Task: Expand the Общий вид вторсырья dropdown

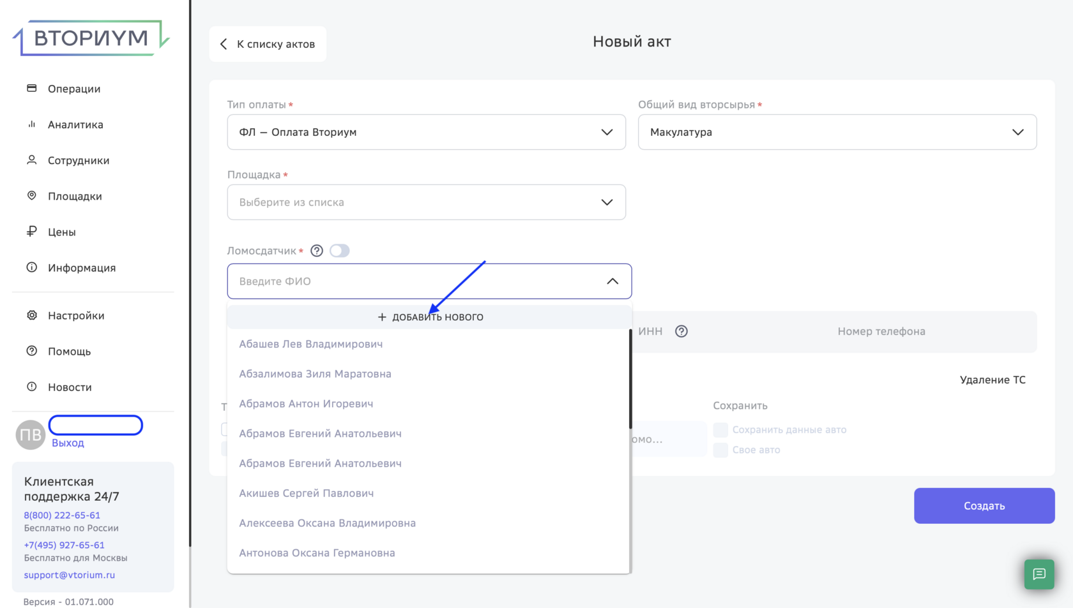Action: (x=837, y=132)
